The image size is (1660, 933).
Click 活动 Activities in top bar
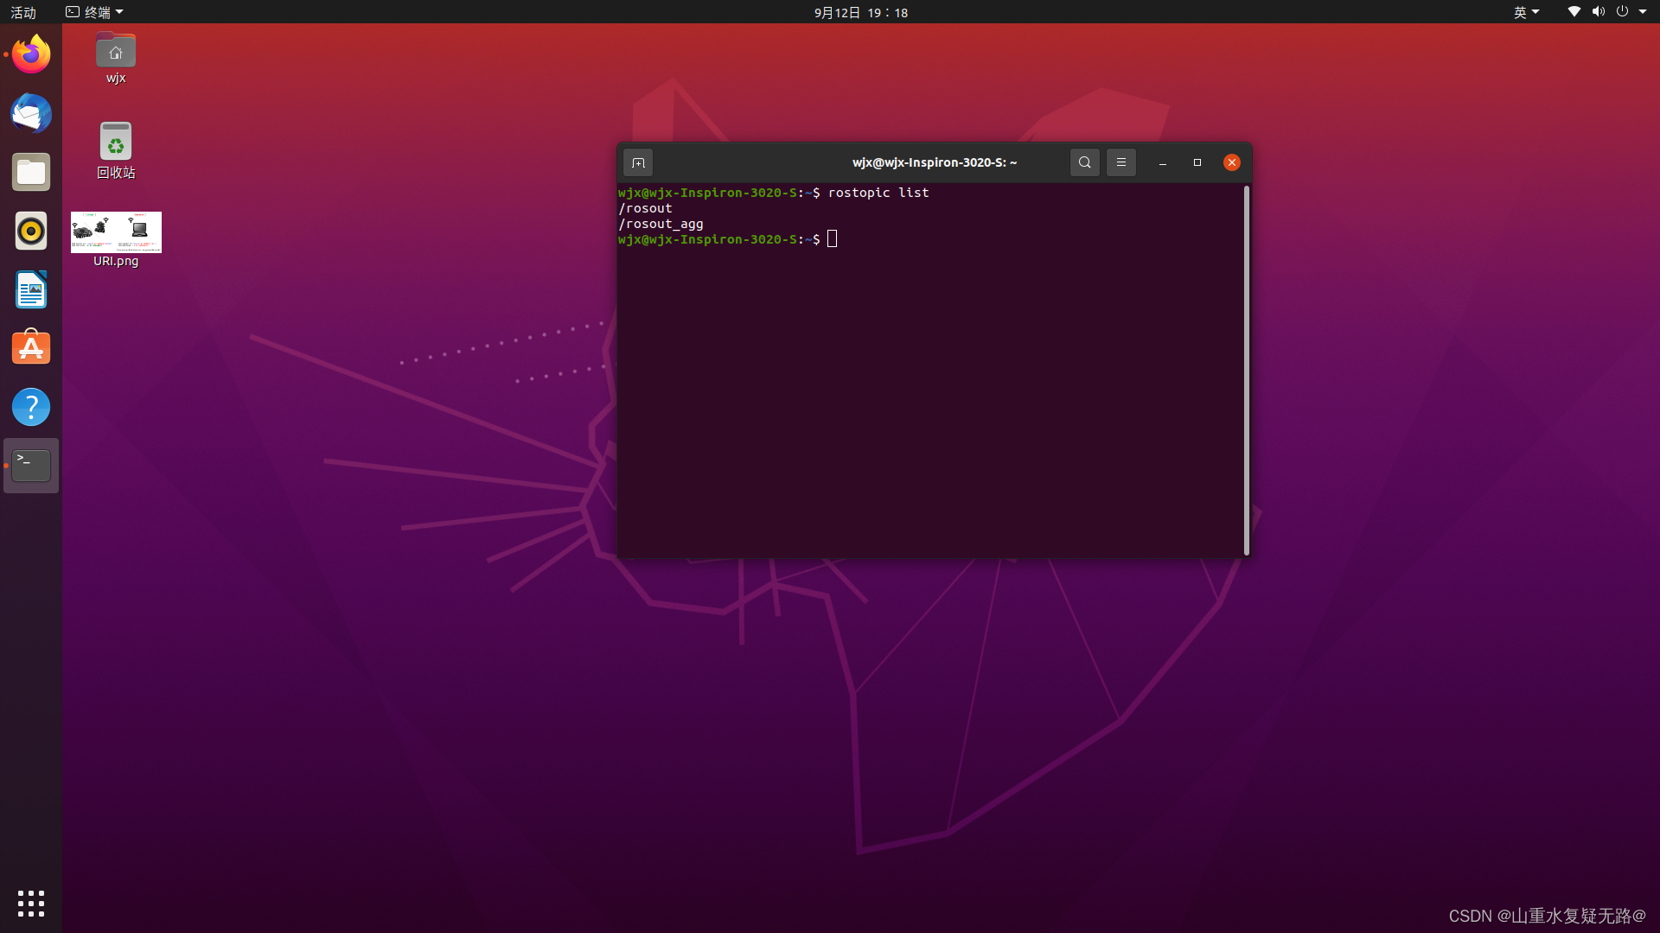coord(23,12)
